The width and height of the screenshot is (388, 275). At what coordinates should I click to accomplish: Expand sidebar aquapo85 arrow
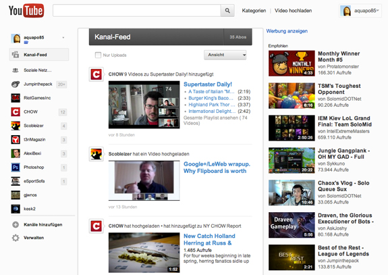point(63,38)
